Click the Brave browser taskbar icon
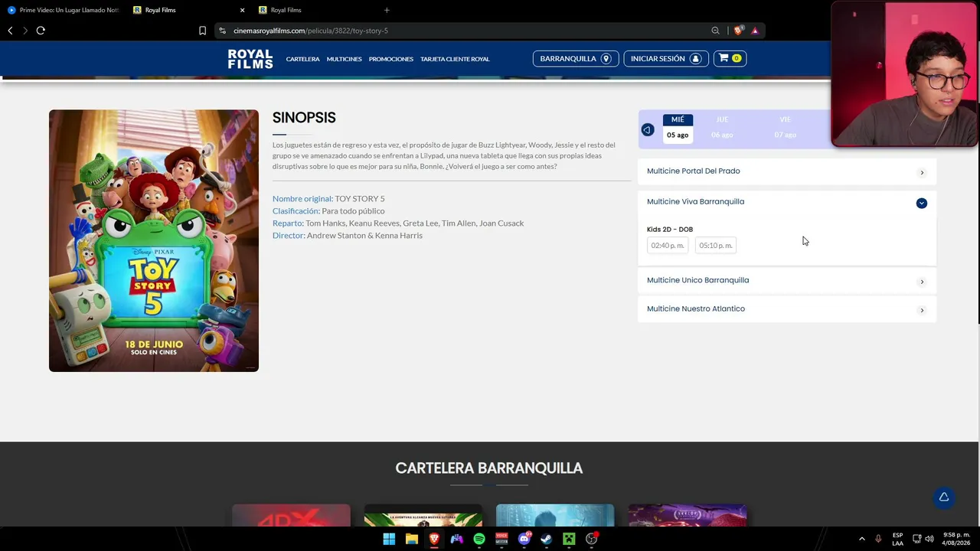This screenshot has height=551, width=980. (x=434, y=539)
